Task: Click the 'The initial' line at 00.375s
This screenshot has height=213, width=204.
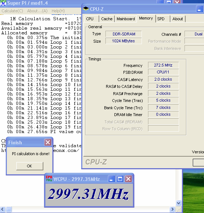Action: point(44,38)
